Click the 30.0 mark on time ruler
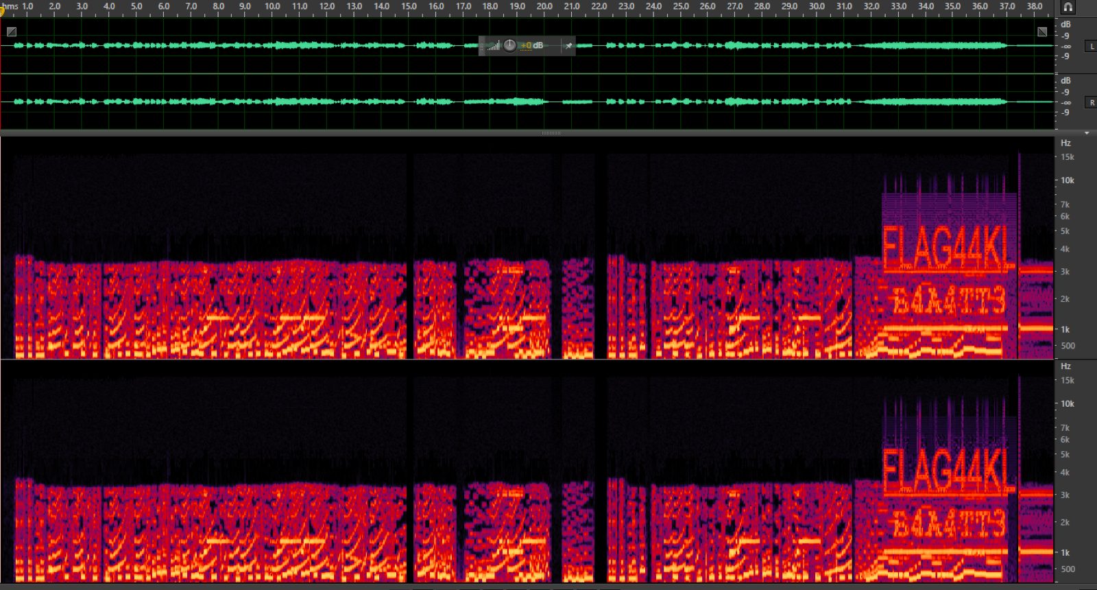Viewport: 1097px width, 590px height. [817, 6]
